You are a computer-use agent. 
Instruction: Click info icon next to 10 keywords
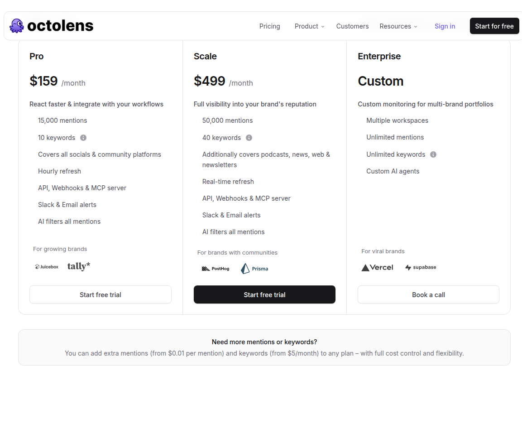pyautogui.click(x=83, y=138)
